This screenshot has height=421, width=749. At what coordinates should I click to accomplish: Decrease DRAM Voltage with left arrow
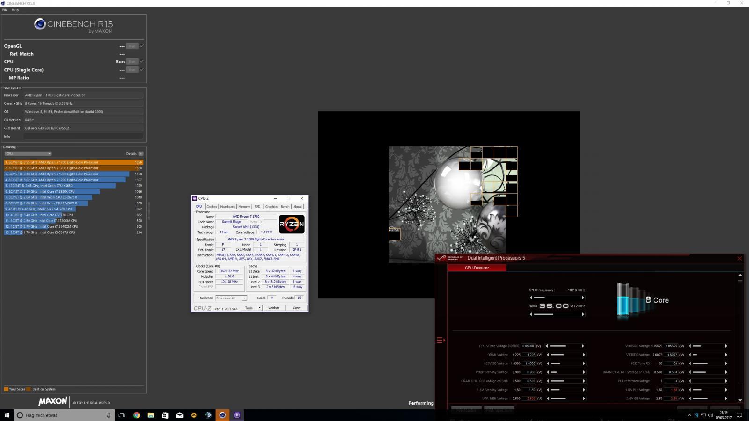point(548,355)
